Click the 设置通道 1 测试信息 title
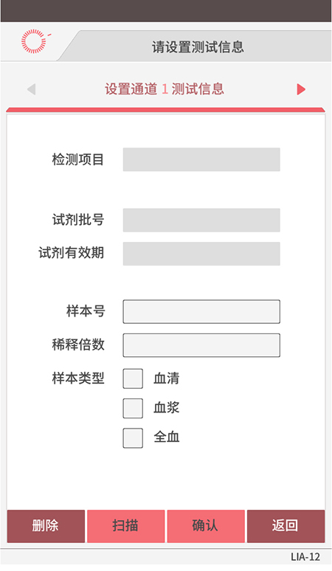The image size is (332, 571). [165, 89]
